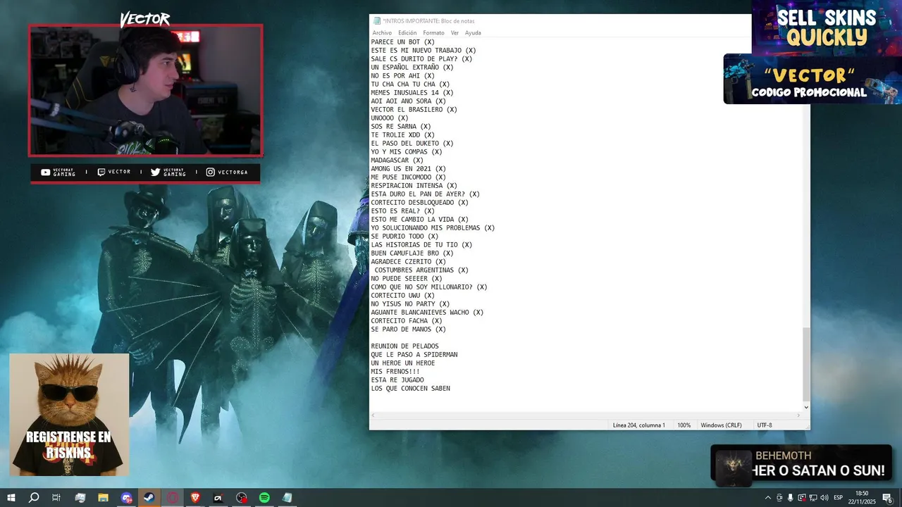Click the line 'CORTECITO DESBLOQUEADO (X)'
The image size is (902, 507).
420,203
